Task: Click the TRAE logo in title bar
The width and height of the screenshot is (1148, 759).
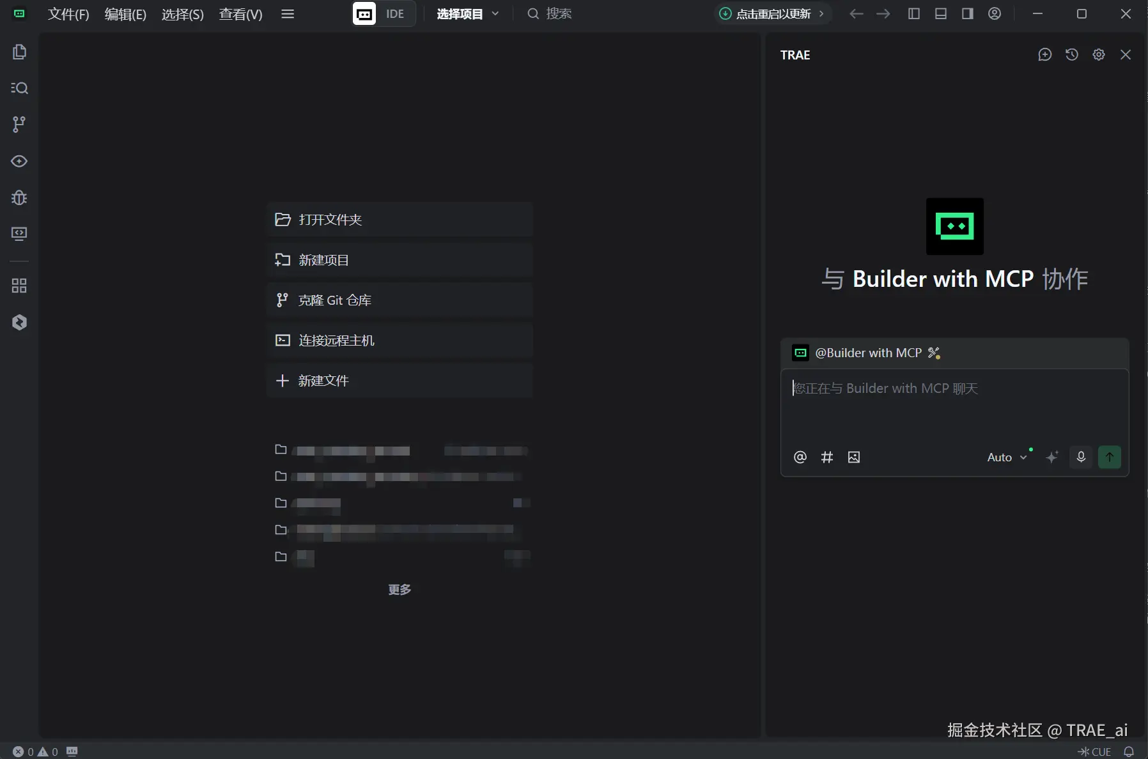Action: [19, 13]
